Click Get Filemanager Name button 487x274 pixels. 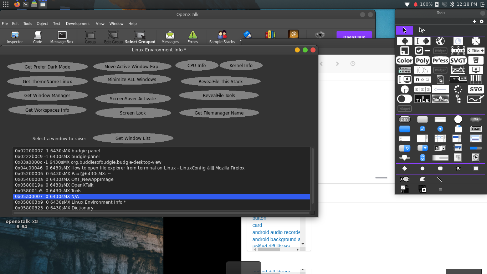[x=219, y=113]
